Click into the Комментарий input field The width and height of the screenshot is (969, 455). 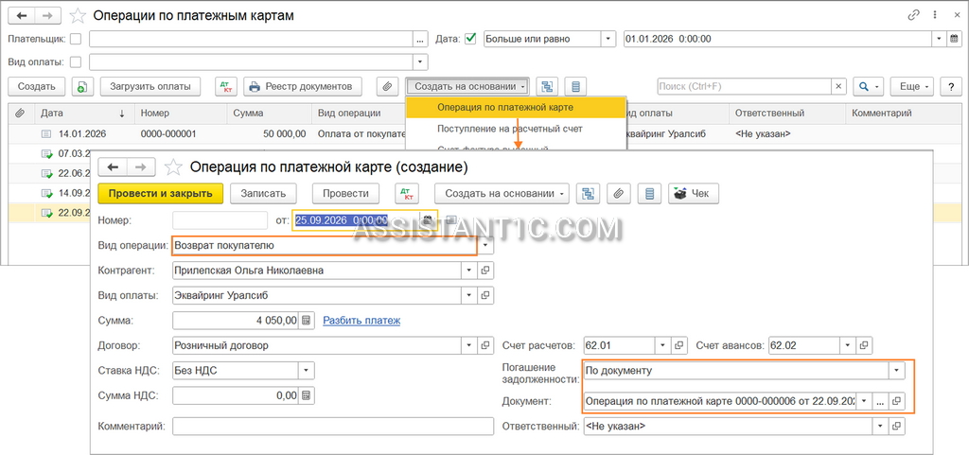333,426
